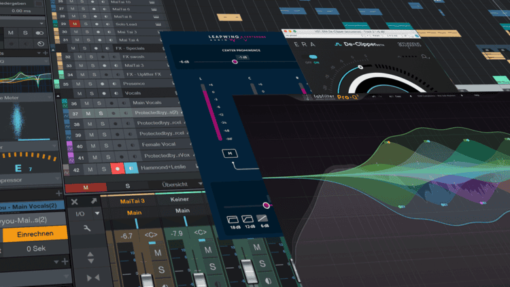Detach mixer with the arrow icon
The image size is (510, 287).
[x=94, y=201]
